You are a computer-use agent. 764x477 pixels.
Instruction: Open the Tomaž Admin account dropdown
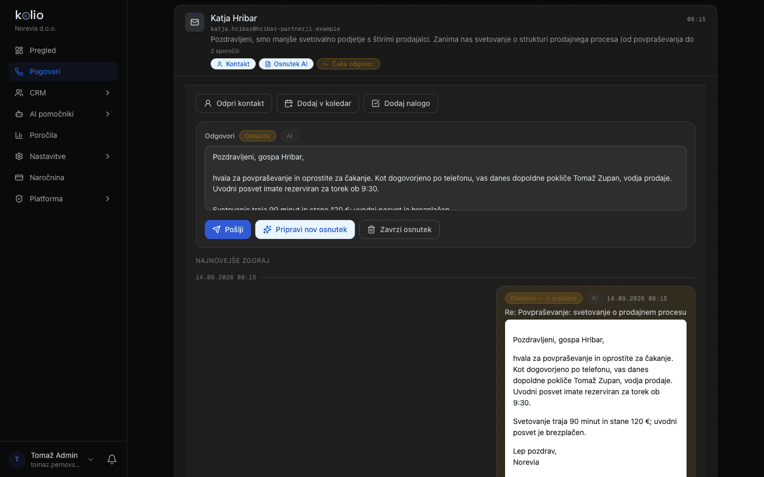(91, 460)
